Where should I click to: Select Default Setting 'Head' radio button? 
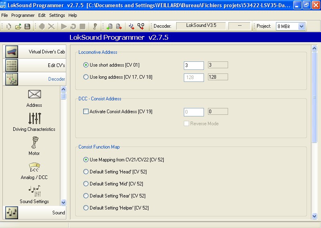pos(86,172)
